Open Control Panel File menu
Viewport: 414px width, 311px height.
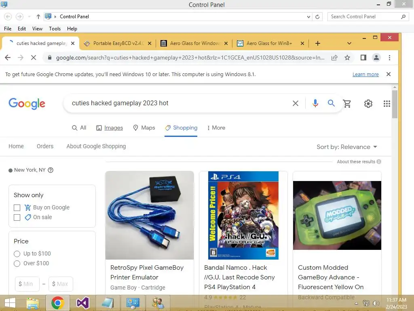coord(8,29)
